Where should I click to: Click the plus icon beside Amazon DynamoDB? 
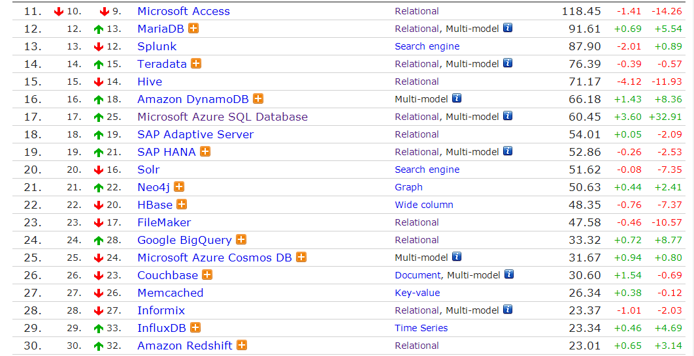258,98
